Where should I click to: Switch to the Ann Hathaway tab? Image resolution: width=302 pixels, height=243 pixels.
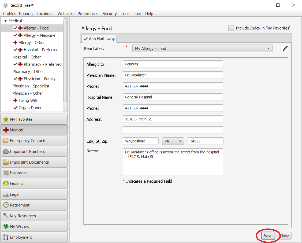[x=99, y=38]
